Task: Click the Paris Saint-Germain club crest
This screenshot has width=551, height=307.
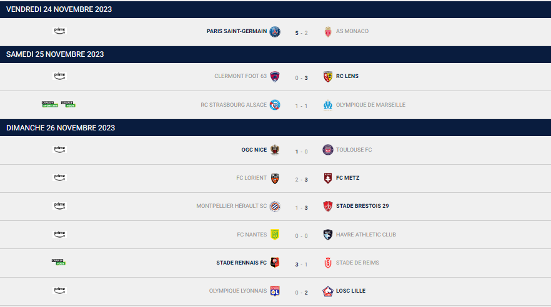Action: (x=275, y=32)
